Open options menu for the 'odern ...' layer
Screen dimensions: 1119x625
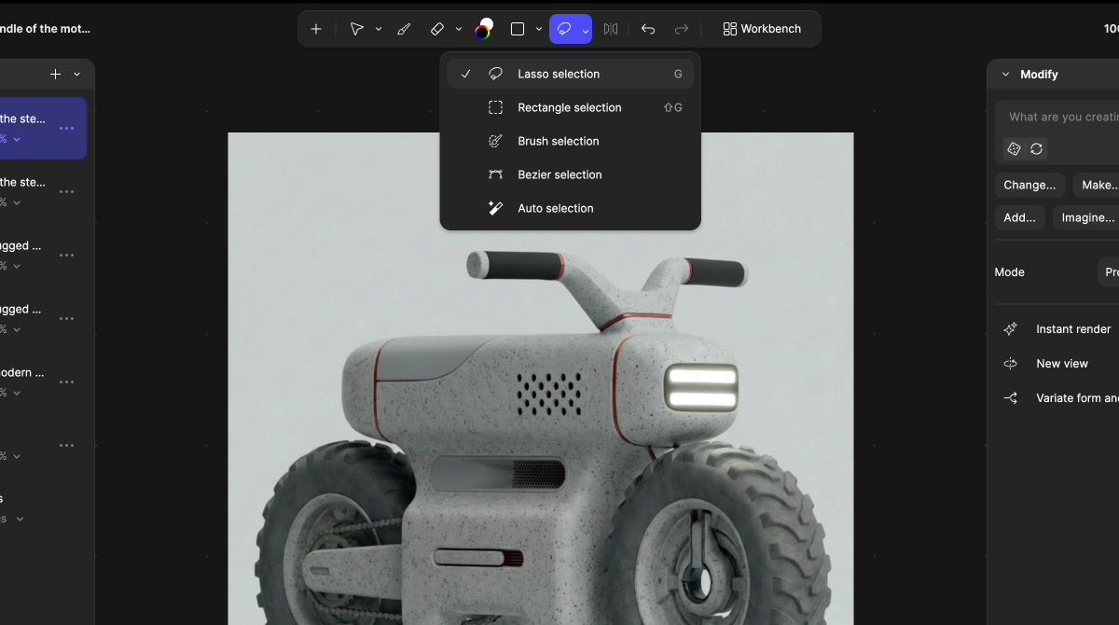66,382
